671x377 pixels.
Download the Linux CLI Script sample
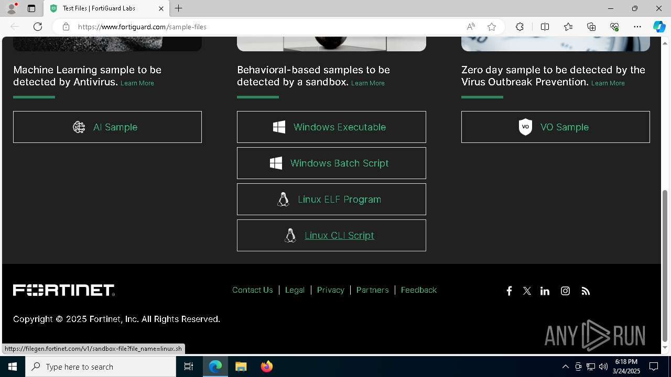coord(331,235)
